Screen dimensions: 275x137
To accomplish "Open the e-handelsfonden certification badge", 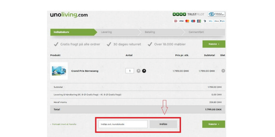I will click(216, 14).
